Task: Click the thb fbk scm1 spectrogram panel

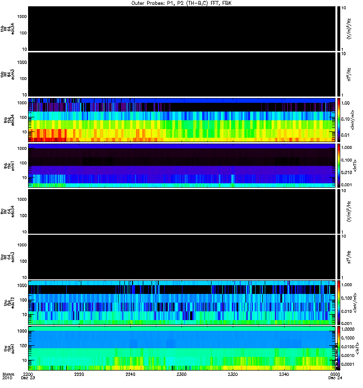Action: [181, 166]
